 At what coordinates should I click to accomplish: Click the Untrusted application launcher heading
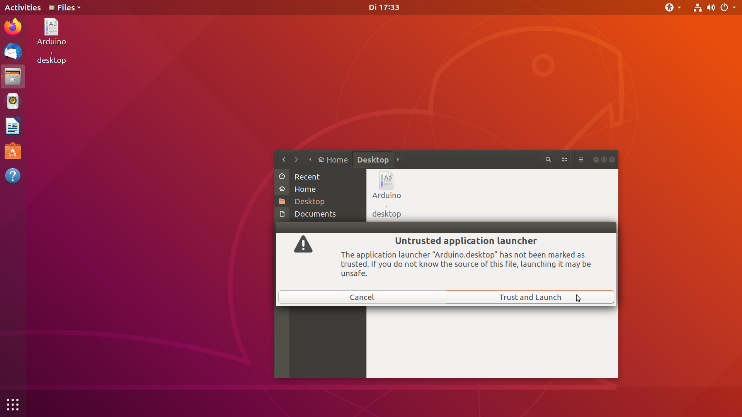466,241
